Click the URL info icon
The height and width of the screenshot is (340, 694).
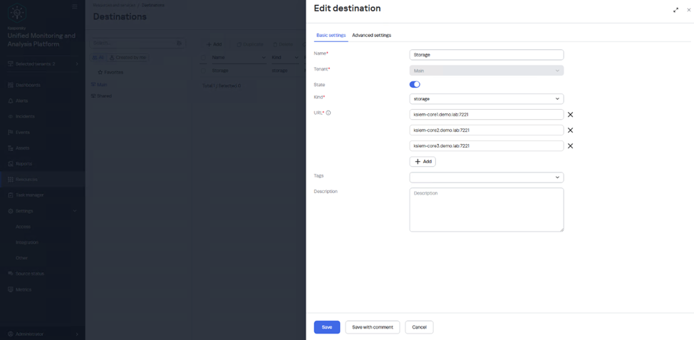pyautogui.click(x=328, y=113)
